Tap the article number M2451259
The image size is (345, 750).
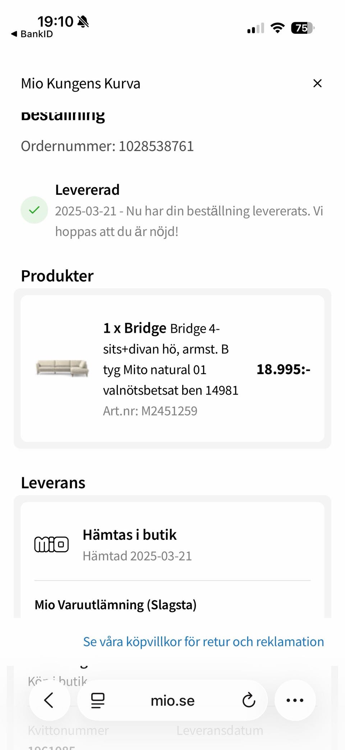[150, 411]
